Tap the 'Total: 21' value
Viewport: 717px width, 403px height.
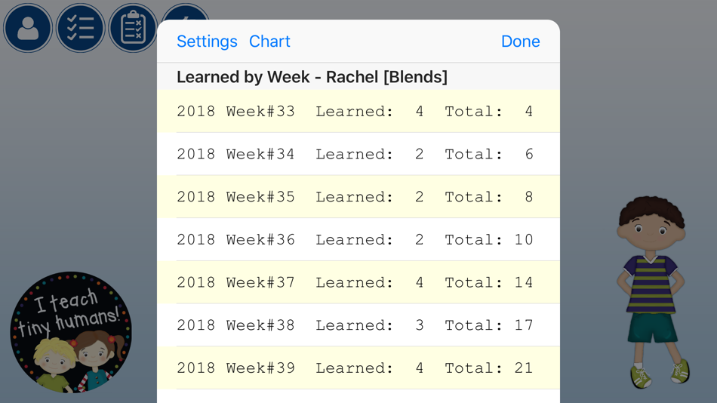tap(488, 368)
